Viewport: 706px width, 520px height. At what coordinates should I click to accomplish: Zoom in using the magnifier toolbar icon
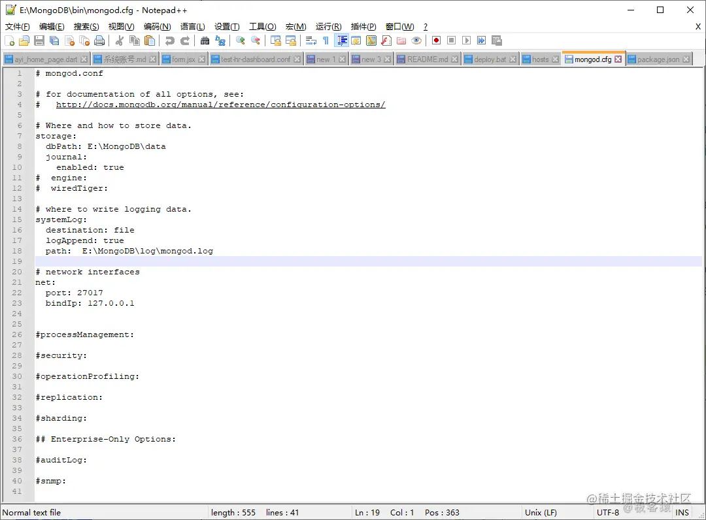coord(239,41)
